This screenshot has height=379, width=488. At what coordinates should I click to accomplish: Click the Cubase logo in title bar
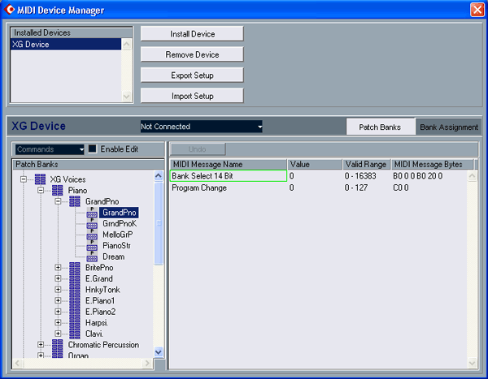(9, 10)
